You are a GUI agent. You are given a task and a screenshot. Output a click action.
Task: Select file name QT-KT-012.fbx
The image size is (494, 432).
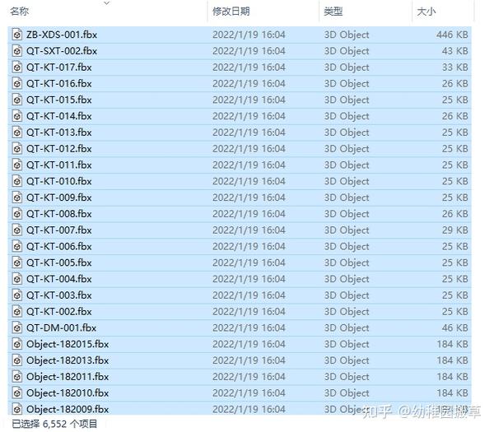(59, 149)
